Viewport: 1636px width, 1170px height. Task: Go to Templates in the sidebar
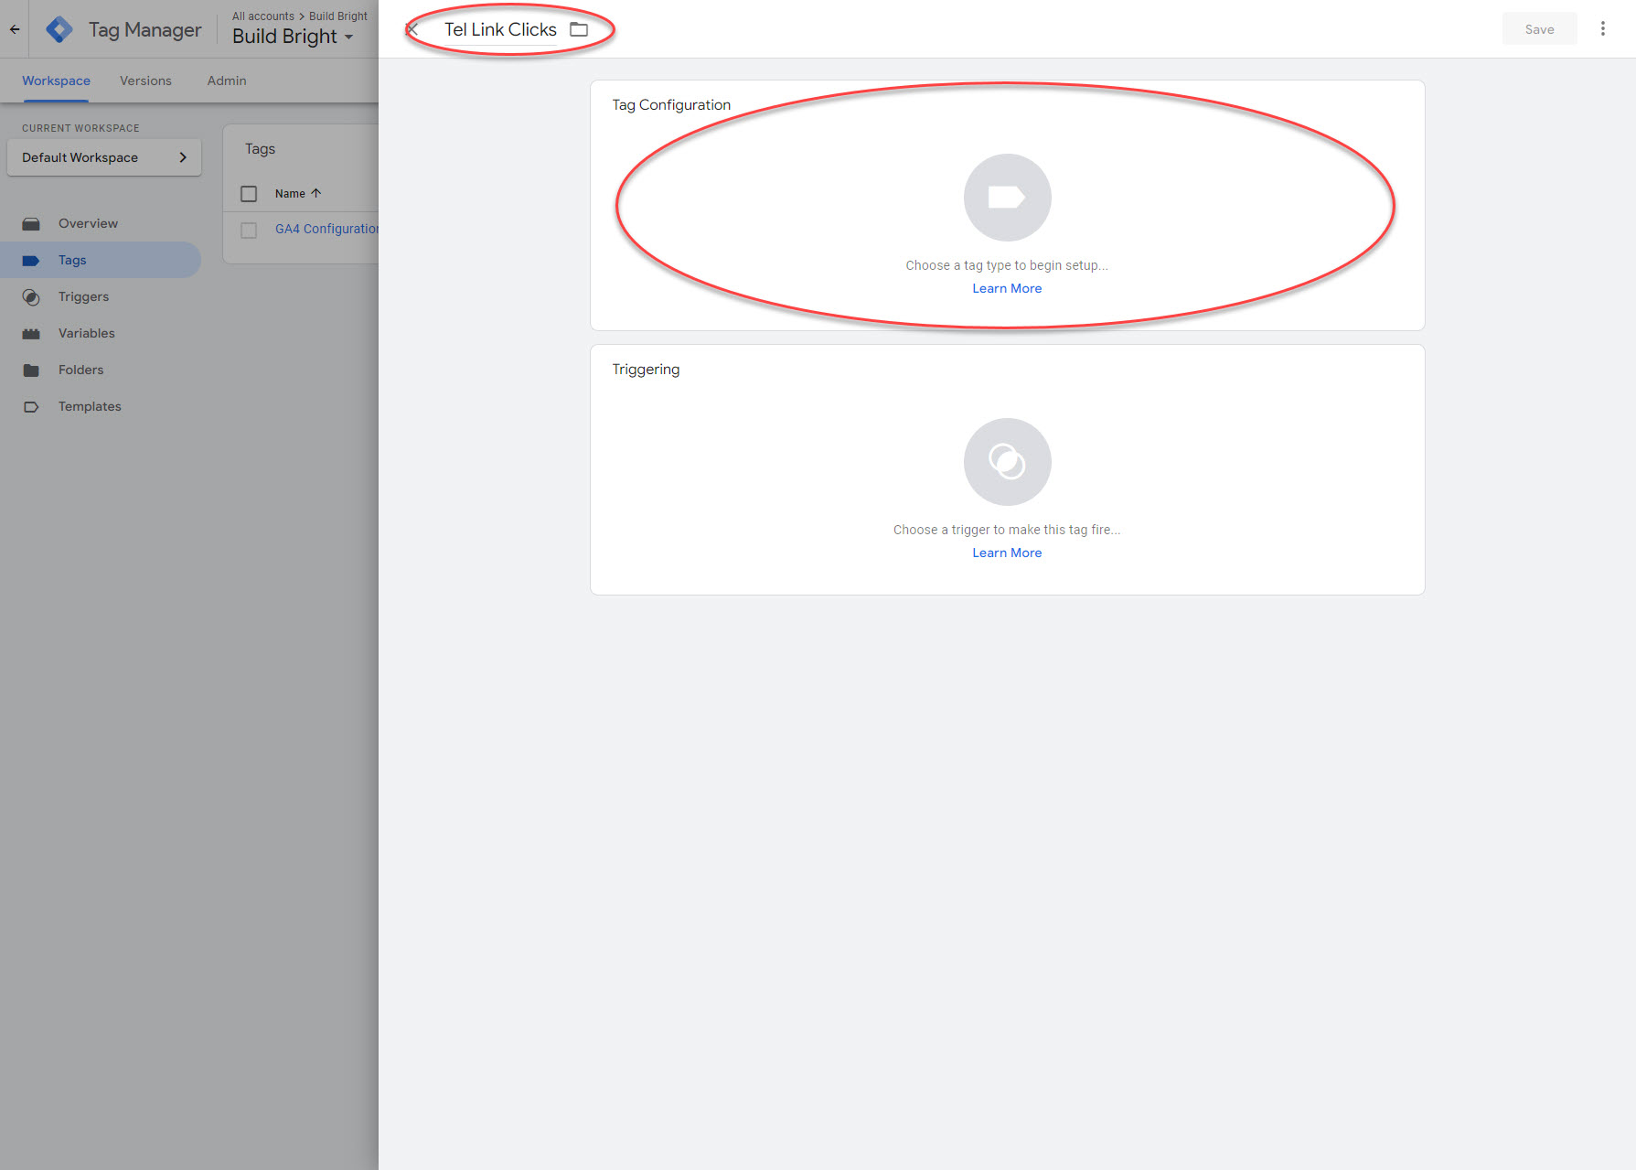click(x=89, y=406)
